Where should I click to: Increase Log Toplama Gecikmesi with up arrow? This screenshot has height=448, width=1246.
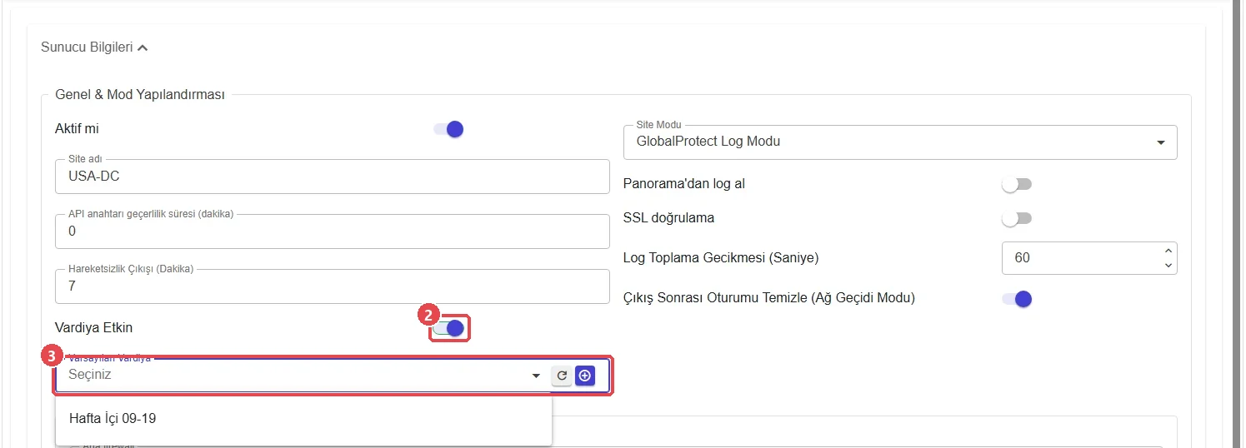(x=1168, y=251)
